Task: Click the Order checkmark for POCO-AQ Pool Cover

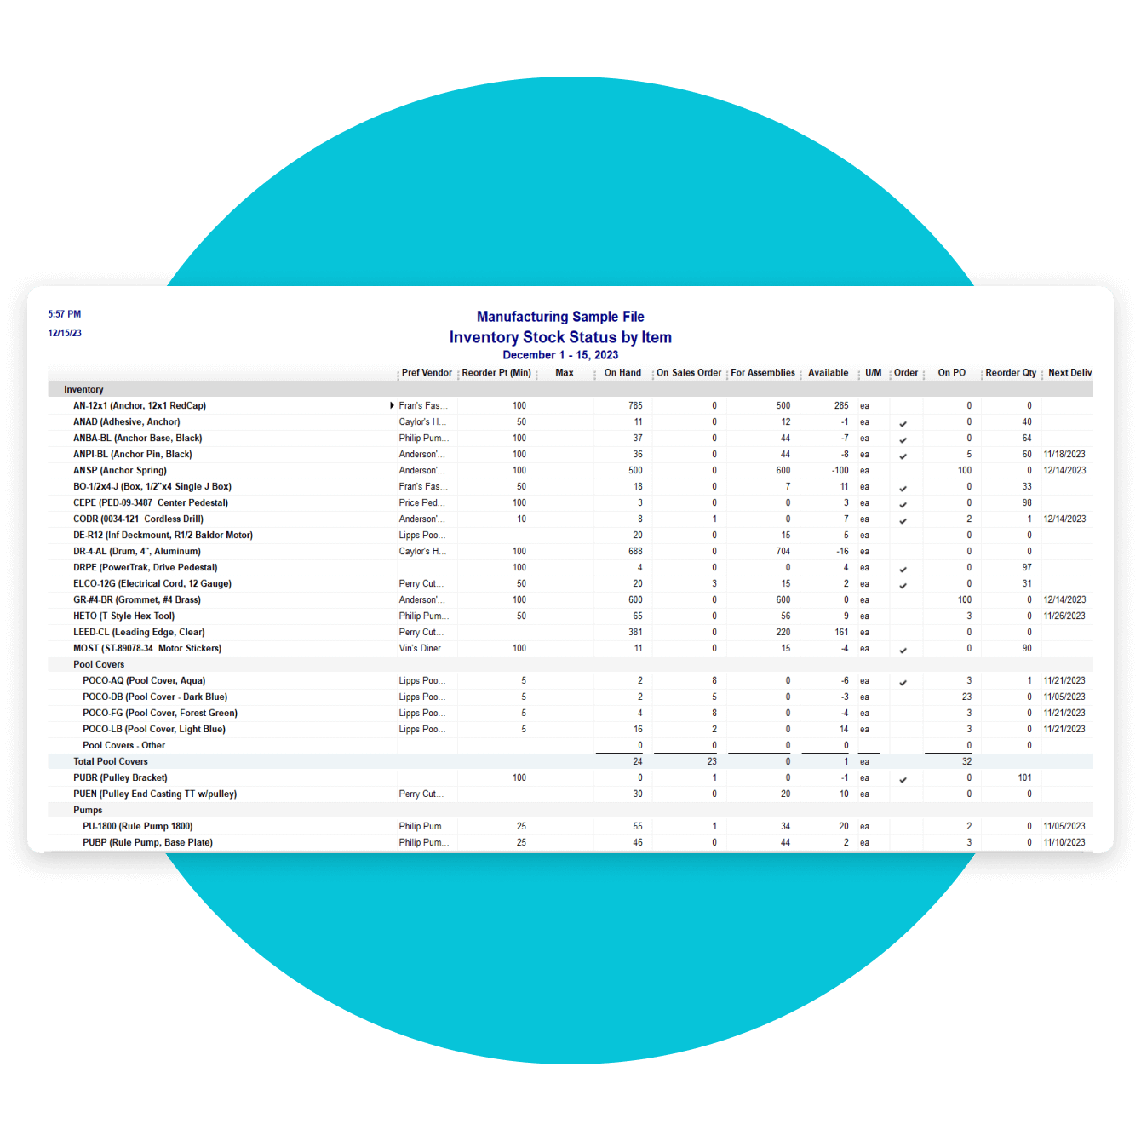Action: pos(903,682)
